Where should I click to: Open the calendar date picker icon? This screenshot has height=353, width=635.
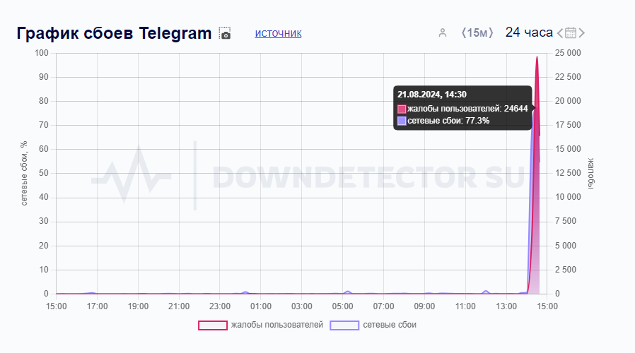[x=571, y=32]
